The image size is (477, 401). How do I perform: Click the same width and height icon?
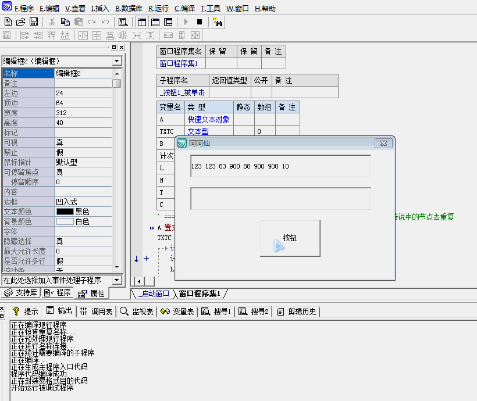pos(195,35)
